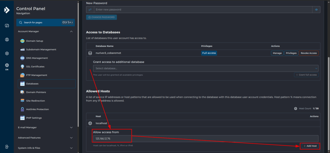Toggle password visibility eye icon

pyautogui.click(x=316, y=10)
